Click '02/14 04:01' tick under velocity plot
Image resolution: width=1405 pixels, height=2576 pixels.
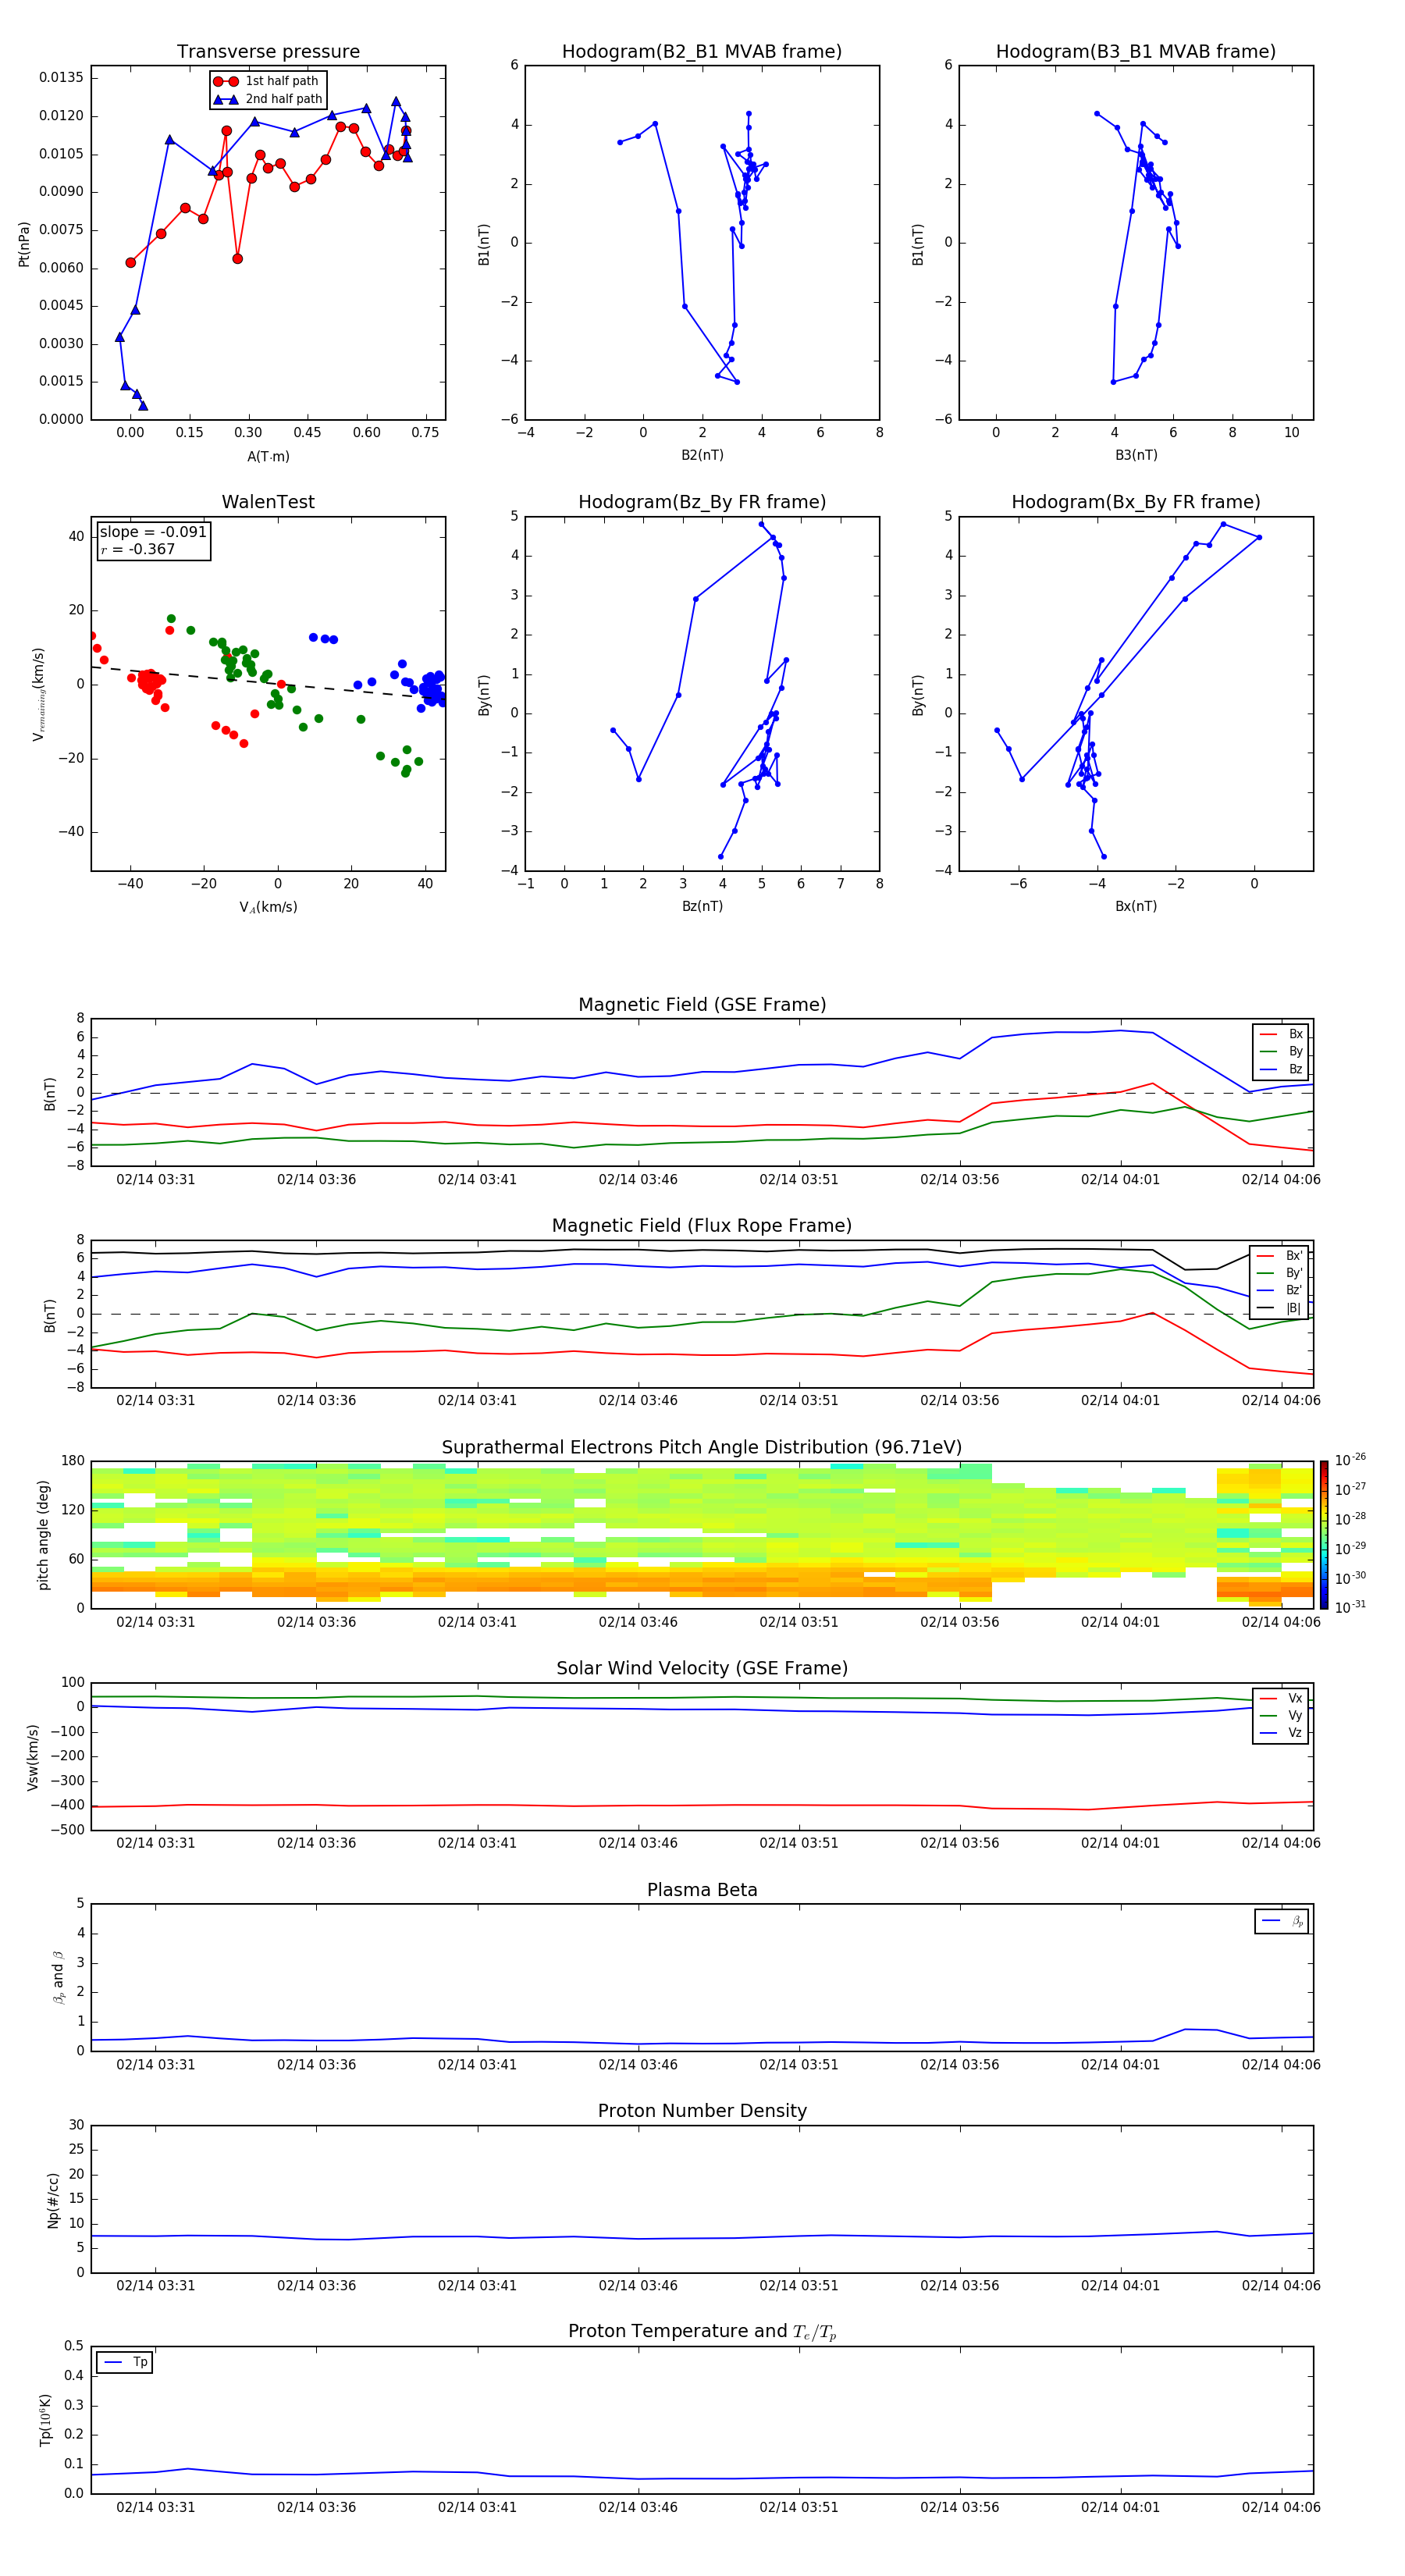pyautogui.click(x=1120, y=1843)
